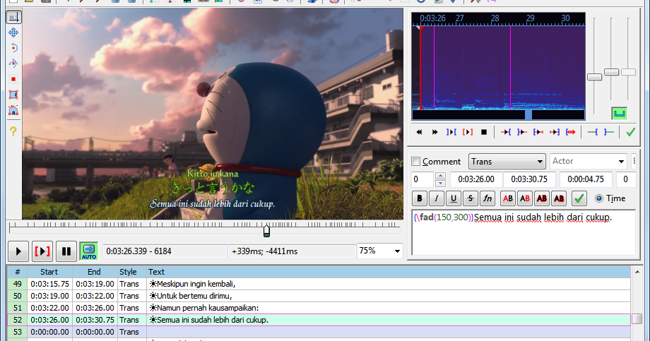This screenshot has height=341, width=650.
Task: Choose outline colour (third AB button)
Action: point(542,198)
